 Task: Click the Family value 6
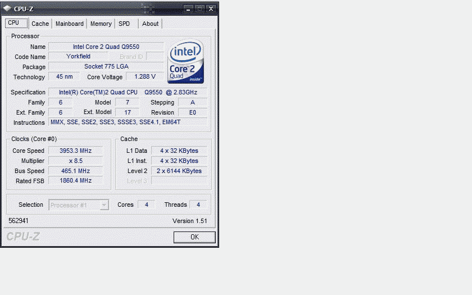pos(61,102)
